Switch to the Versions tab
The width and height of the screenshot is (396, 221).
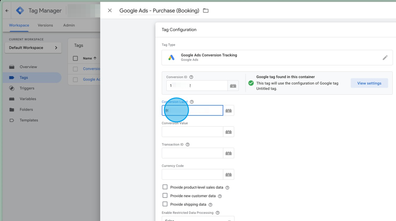(x=45, y=25)
